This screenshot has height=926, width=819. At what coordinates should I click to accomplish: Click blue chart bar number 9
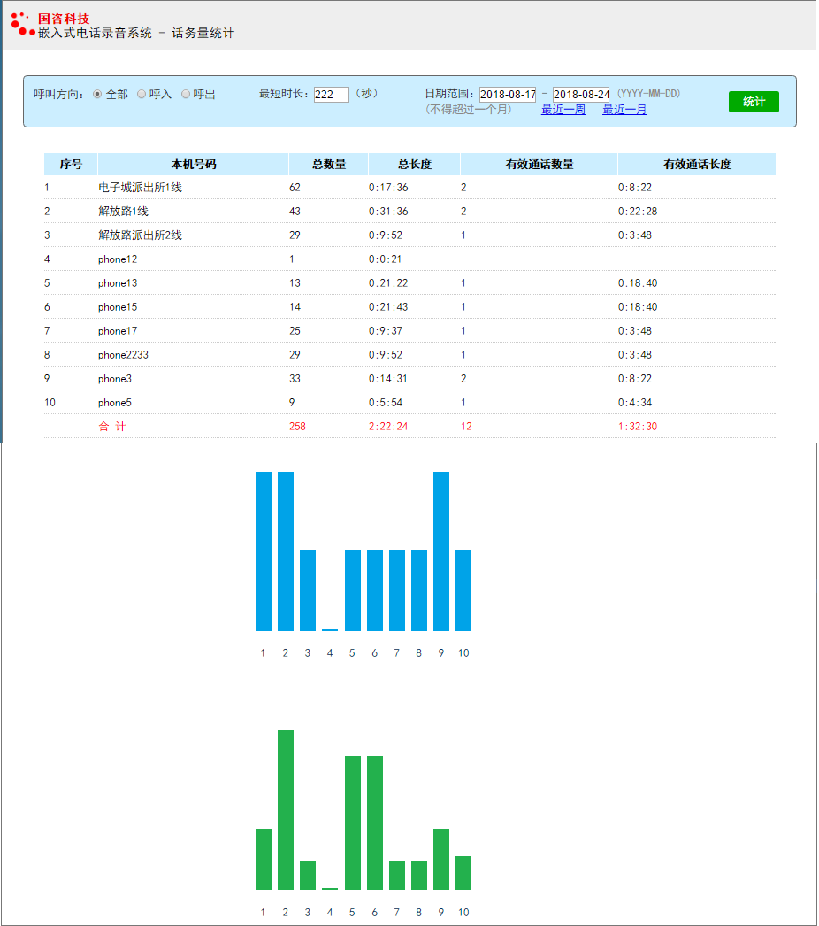440,551
